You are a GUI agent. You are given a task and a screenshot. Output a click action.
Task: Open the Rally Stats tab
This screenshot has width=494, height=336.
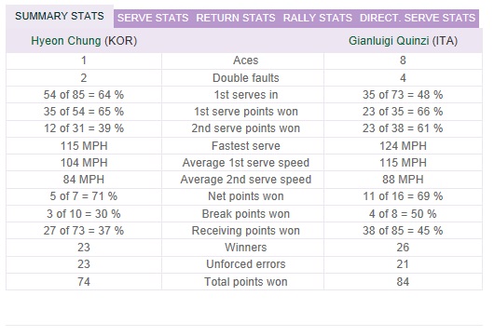click(318, 18)
